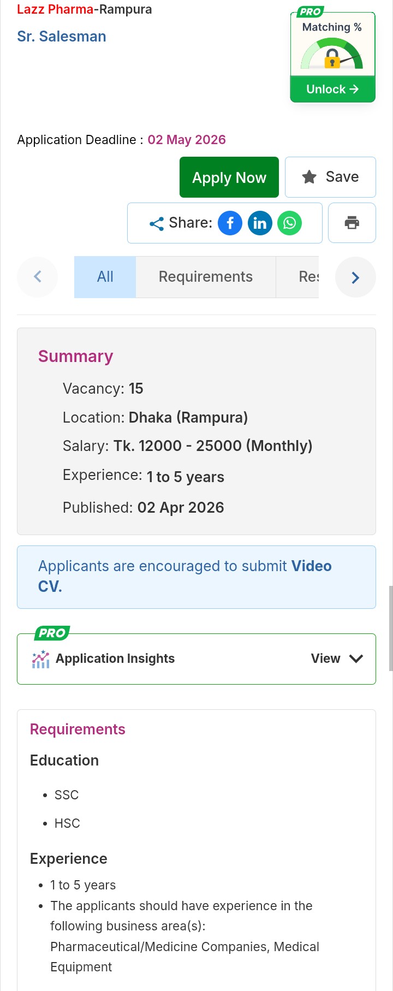
Task: Click the PRO badge above Application Insights
Action: (52, 633)
